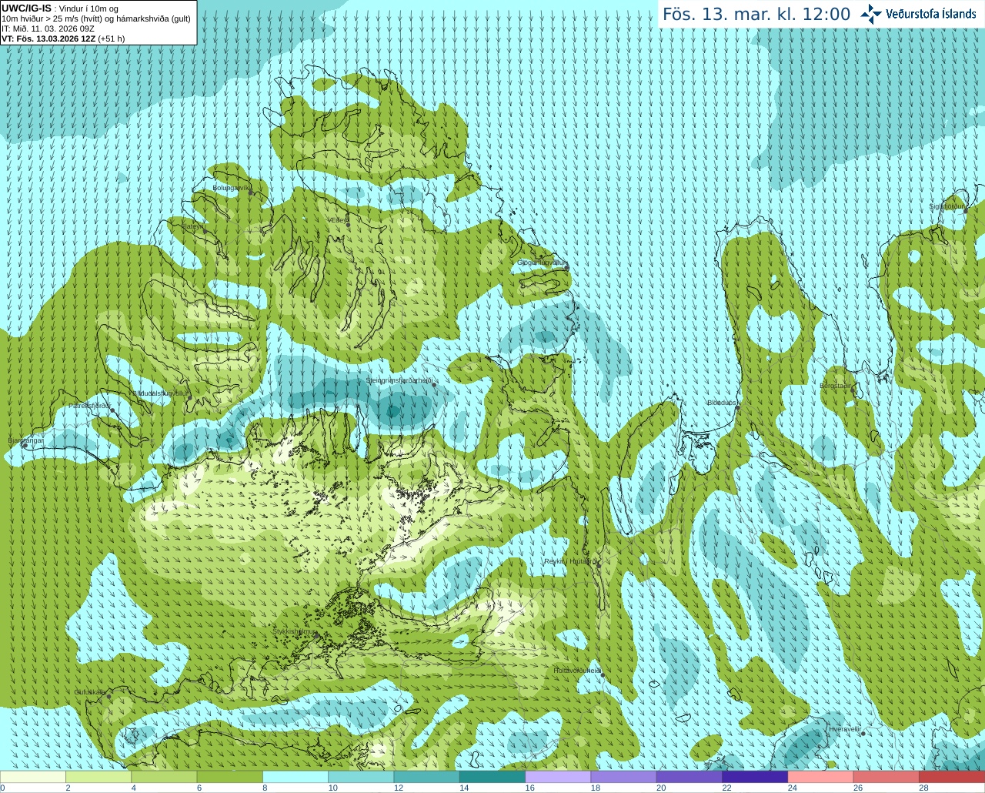Click the Flateyri station label

[x=192, y=226]
